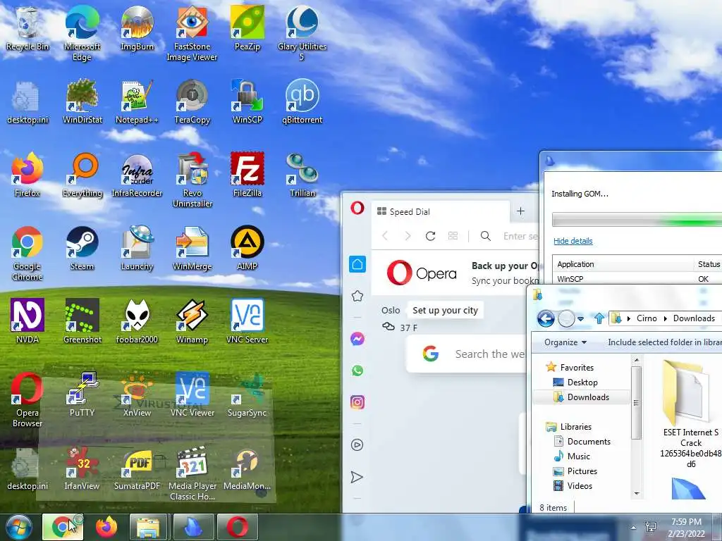Viewport: 722px width, 541px height.
Task: Open a new tab in Opera
Action: (520, 211)
